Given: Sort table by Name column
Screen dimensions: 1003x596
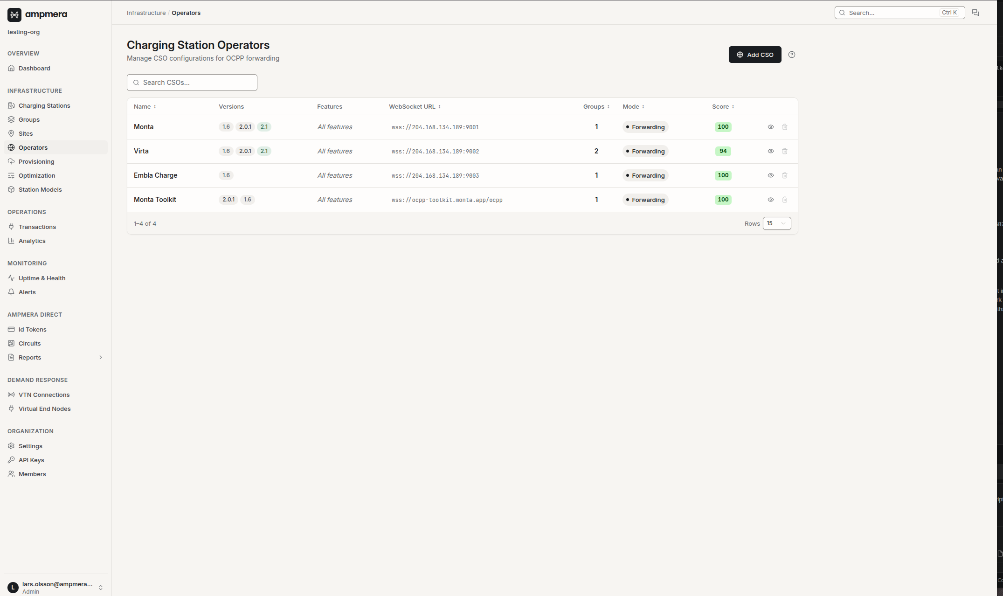Looking at the screenshot, I should [145, 107].
